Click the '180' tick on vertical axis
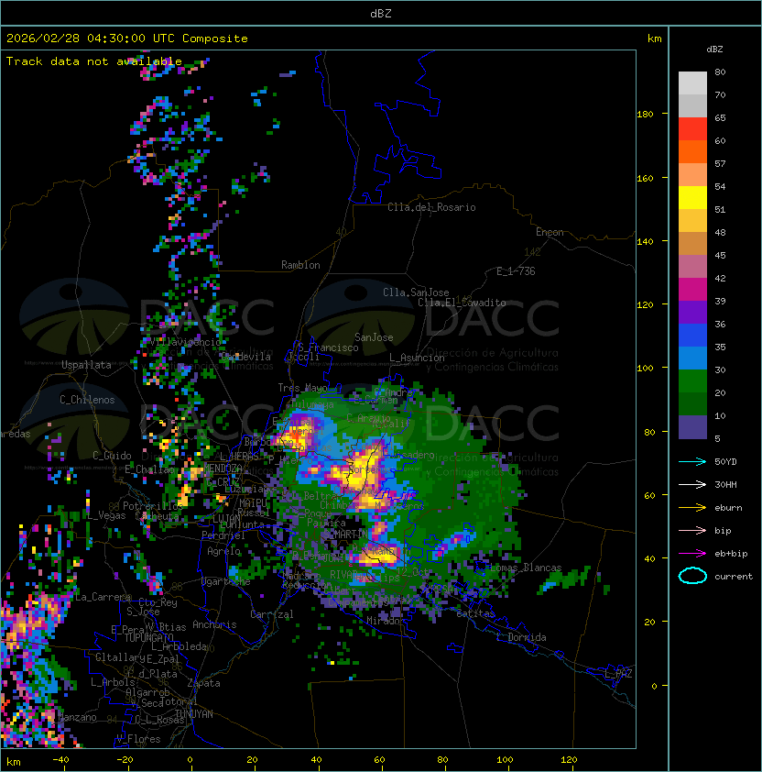The image size is (762, 772). 645,115
